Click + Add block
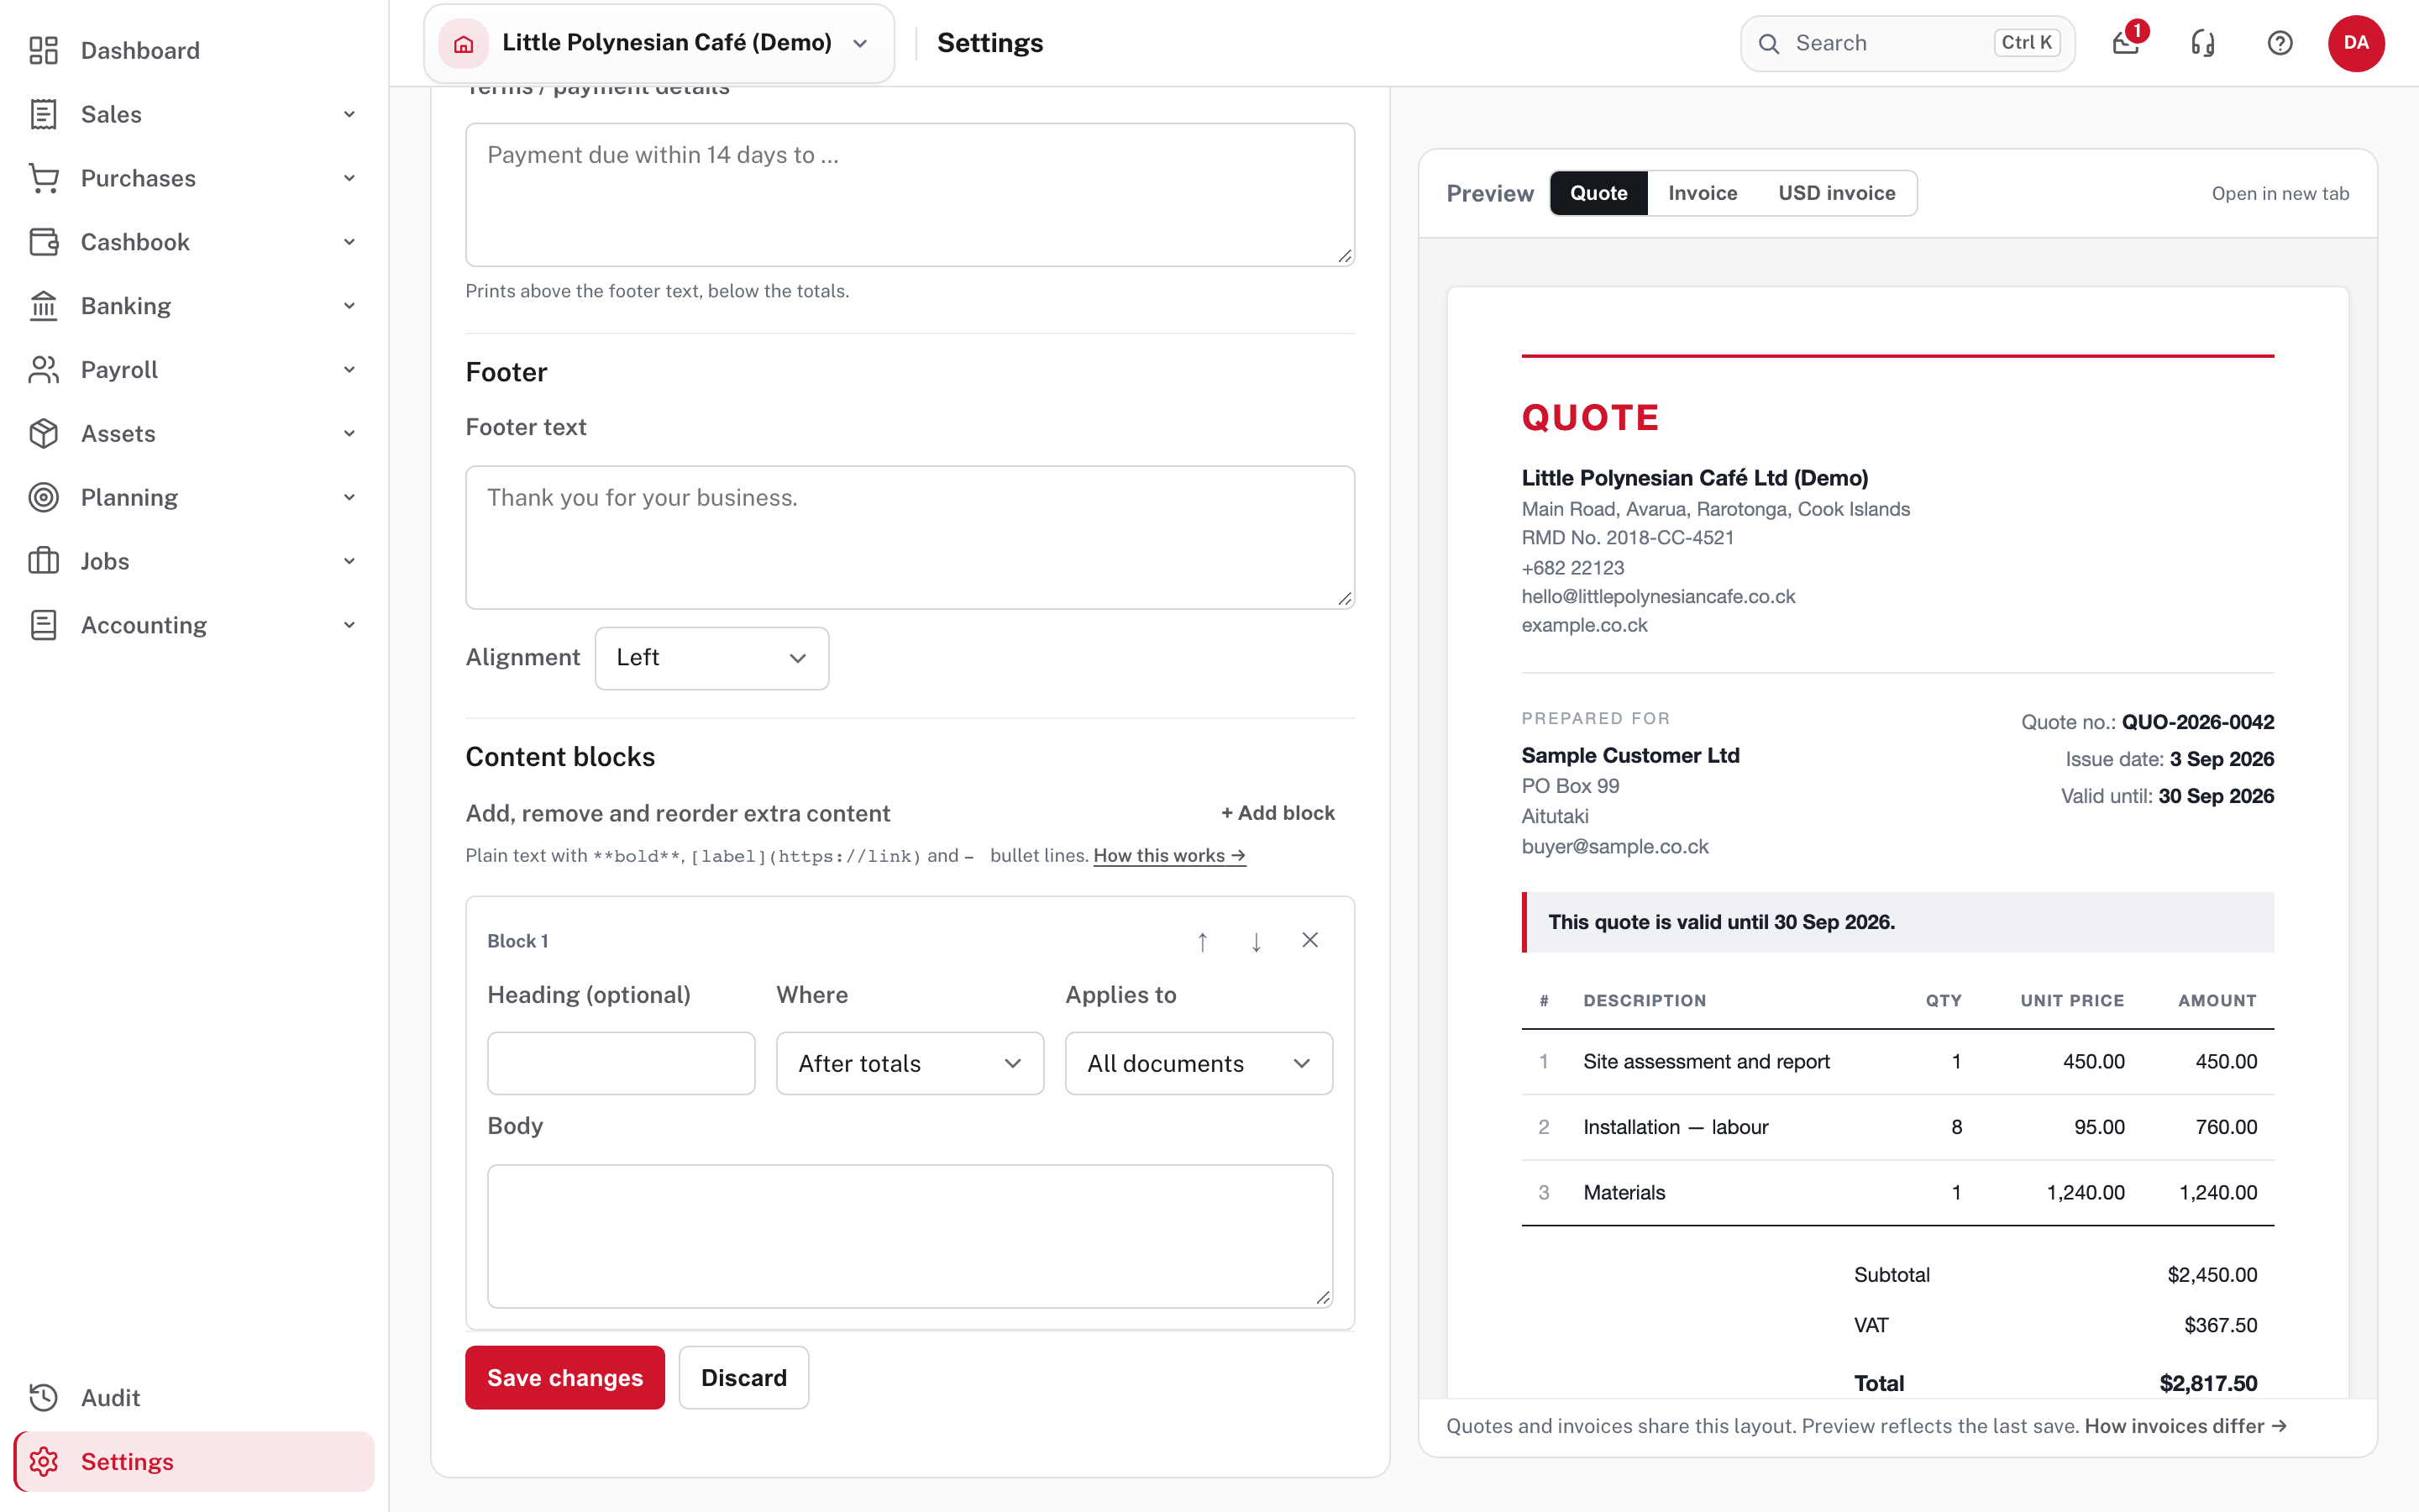 pyautogui.click(x=1278, y=813)
